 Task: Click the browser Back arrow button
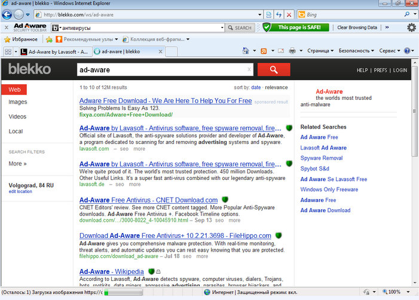[7, 15]
